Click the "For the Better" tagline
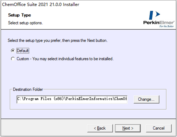Screen dimensions: 177x137 pyautogui.click(x=165, y=26)
